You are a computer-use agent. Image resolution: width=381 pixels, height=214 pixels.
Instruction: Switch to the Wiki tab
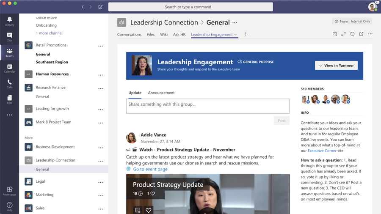(x=164, y=35)
